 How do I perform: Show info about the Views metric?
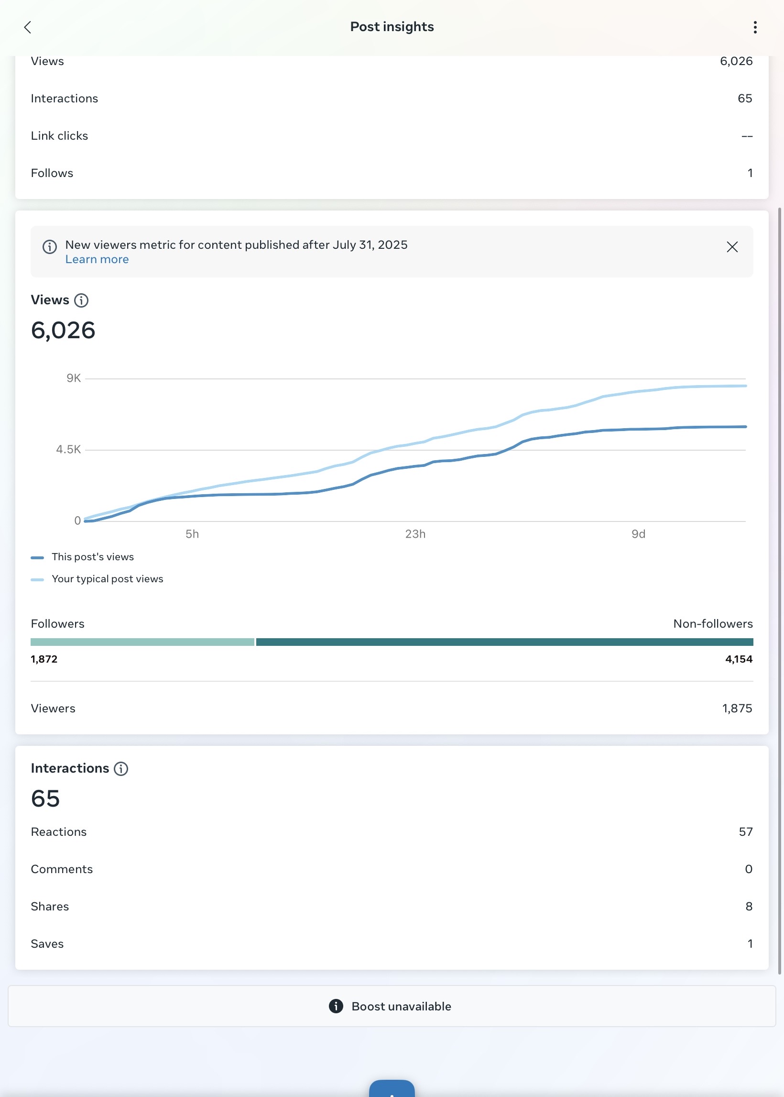[81, 300]
